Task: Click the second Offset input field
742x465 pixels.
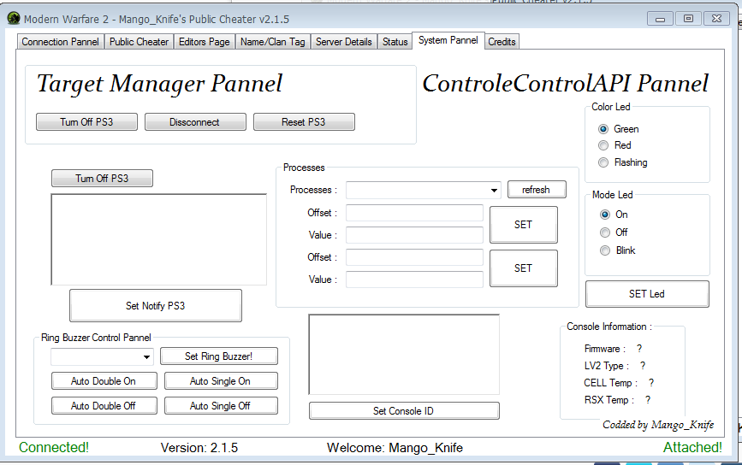Action: pos(414,257)
